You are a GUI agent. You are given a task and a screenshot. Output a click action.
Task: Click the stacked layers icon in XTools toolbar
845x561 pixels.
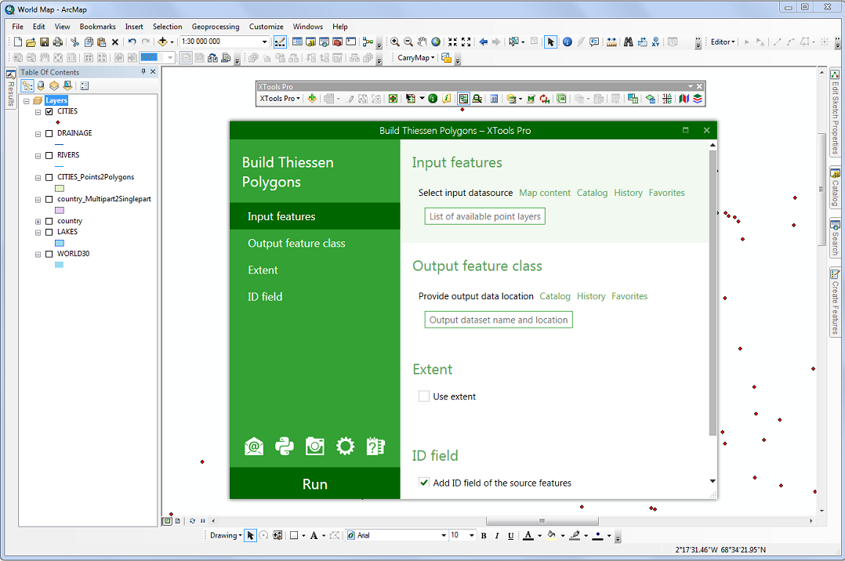coord(698,99)
